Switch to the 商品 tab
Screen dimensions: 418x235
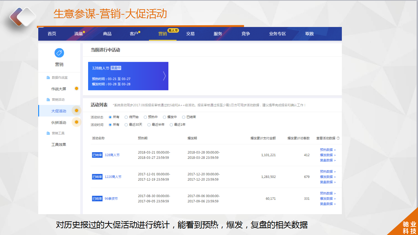tap(107, 34)
